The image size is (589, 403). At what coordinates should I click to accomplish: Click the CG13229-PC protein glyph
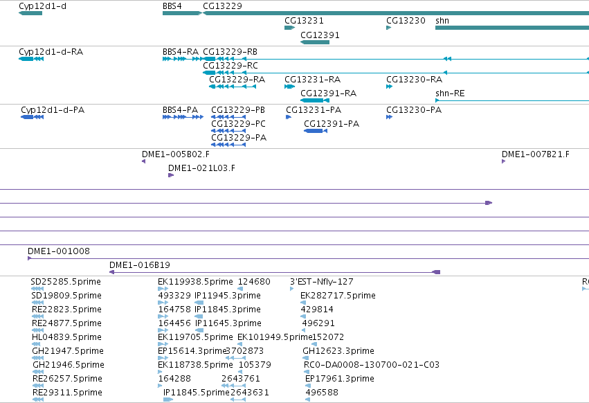tap(228, 131)
